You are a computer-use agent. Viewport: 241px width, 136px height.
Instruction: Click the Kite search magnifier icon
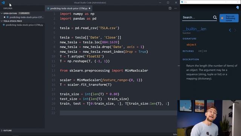[215, 17]
